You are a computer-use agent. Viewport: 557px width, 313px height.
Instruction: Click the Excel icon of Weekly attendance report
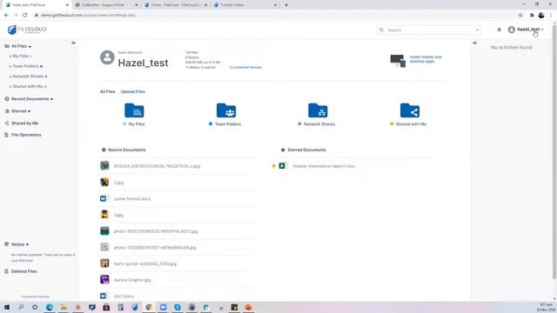point(282,166)
